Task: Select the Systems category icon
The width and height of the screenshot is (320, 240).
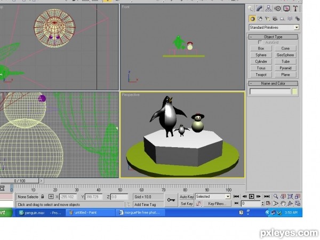Action: coord(298,19)
